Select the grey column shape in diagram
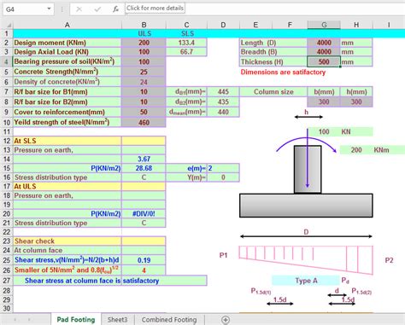Image resolution: width=405 pixels, height=325 pixels. pyautogui.click(x=308, y=170)
